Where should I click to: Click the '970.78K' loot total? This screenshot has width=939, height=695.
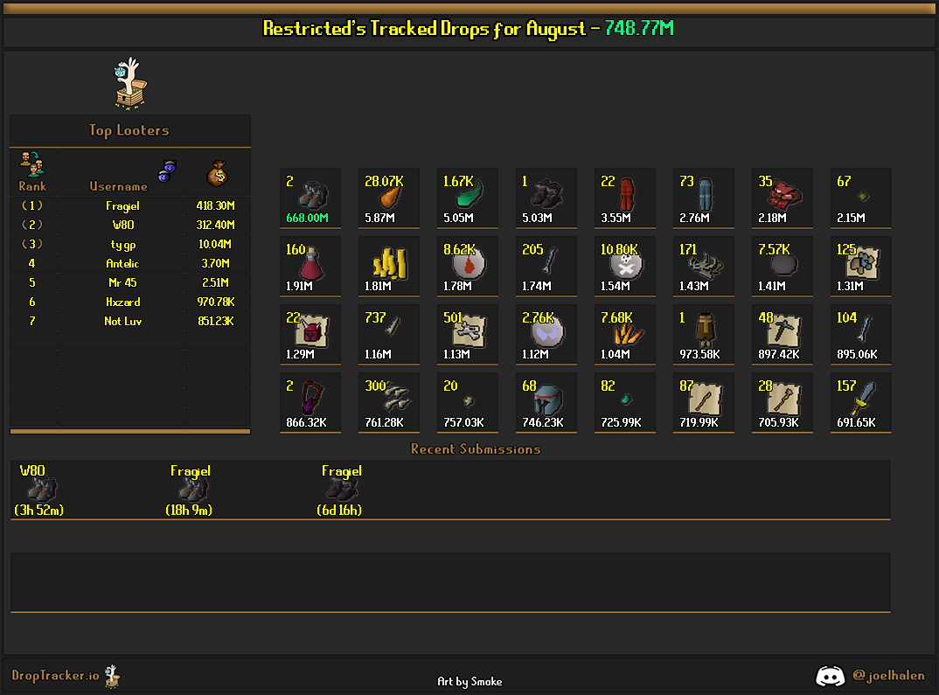click(216, 302)
